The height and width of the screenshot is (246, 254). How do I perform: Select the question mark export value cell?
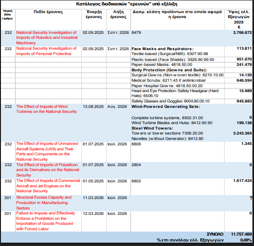(x=251, y=198)
